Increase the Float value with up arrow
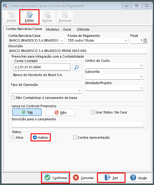 click(145, 39)
